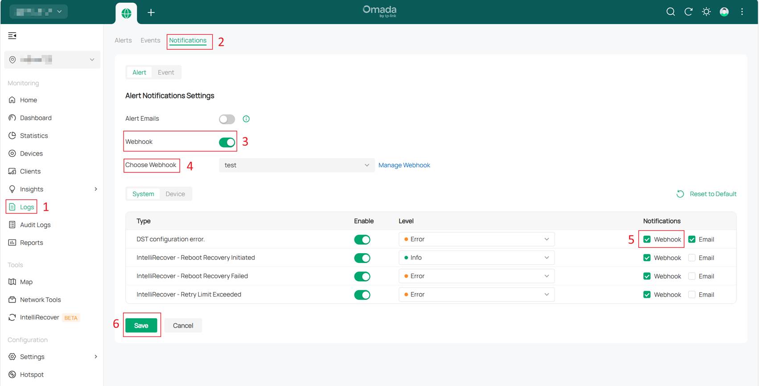Click the Network Tools toolbox icon
Image resolution: width=759 pixels, height=386 pixels.
click(12, 300)
